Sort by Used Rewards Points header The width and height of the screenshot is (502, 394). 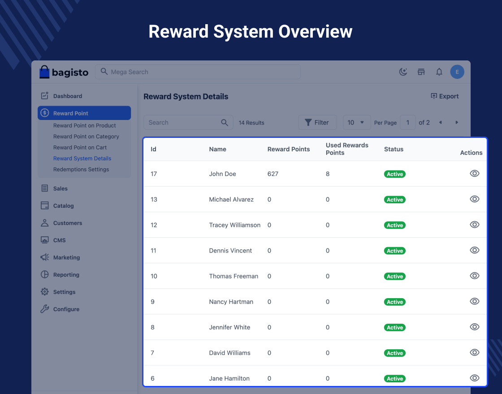[347, 149]
